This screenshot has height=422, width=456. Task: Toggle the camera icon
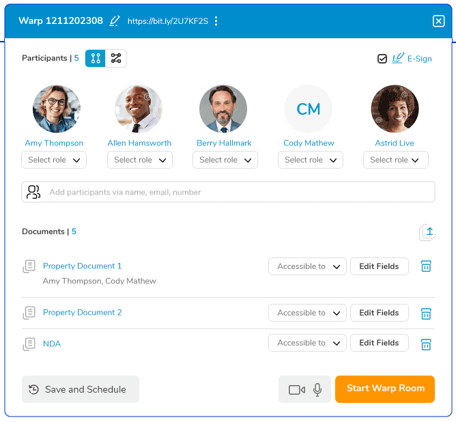(x=296, y=389)
